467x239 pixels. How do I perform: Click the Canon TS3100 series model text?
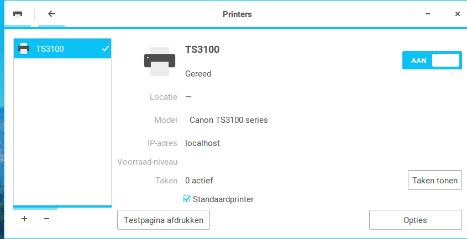228,120
